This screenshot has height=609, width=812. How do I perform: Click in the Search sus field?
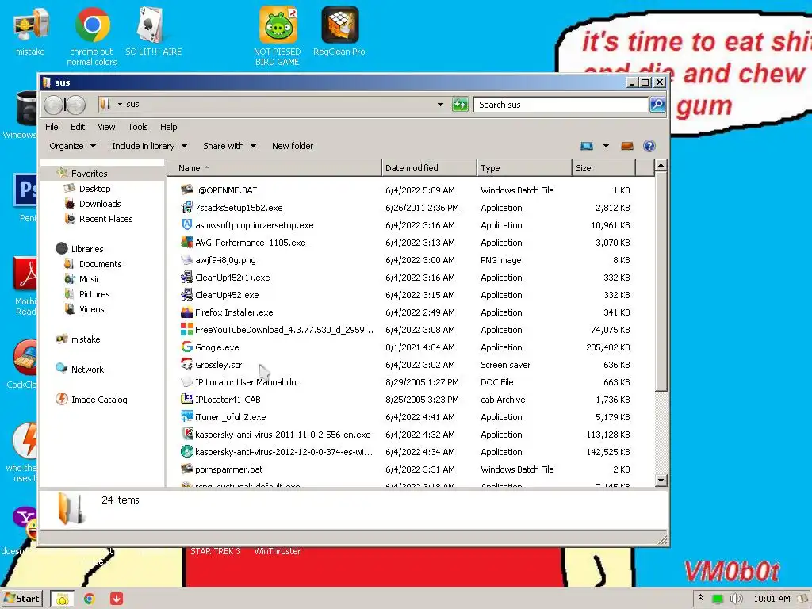(561, 105)
